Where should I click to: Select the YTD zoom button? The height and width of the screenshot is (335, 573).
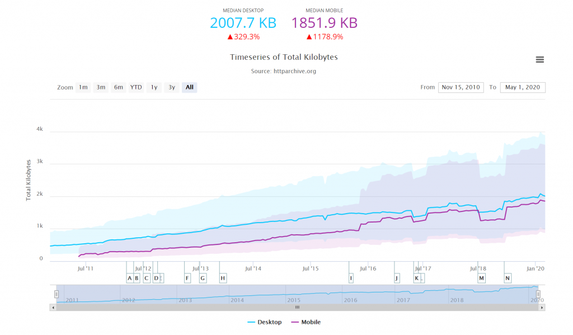[x=136, y=87]
